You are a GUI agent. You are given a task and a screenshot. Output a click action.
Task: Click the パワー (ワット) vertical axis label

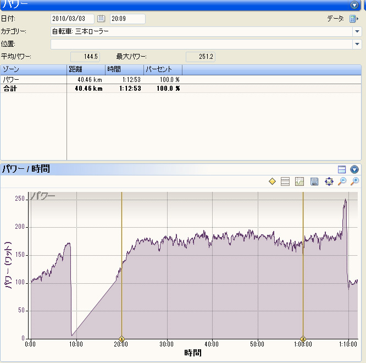[8, 265]
